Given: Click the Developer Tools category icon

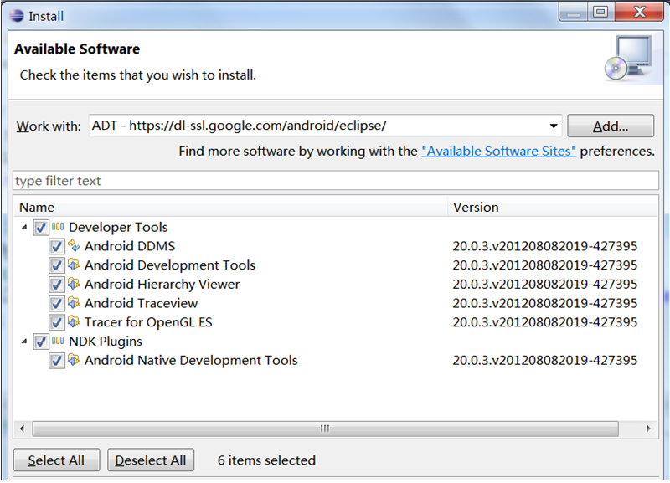Looking at the screenshot, I should 58,227.
